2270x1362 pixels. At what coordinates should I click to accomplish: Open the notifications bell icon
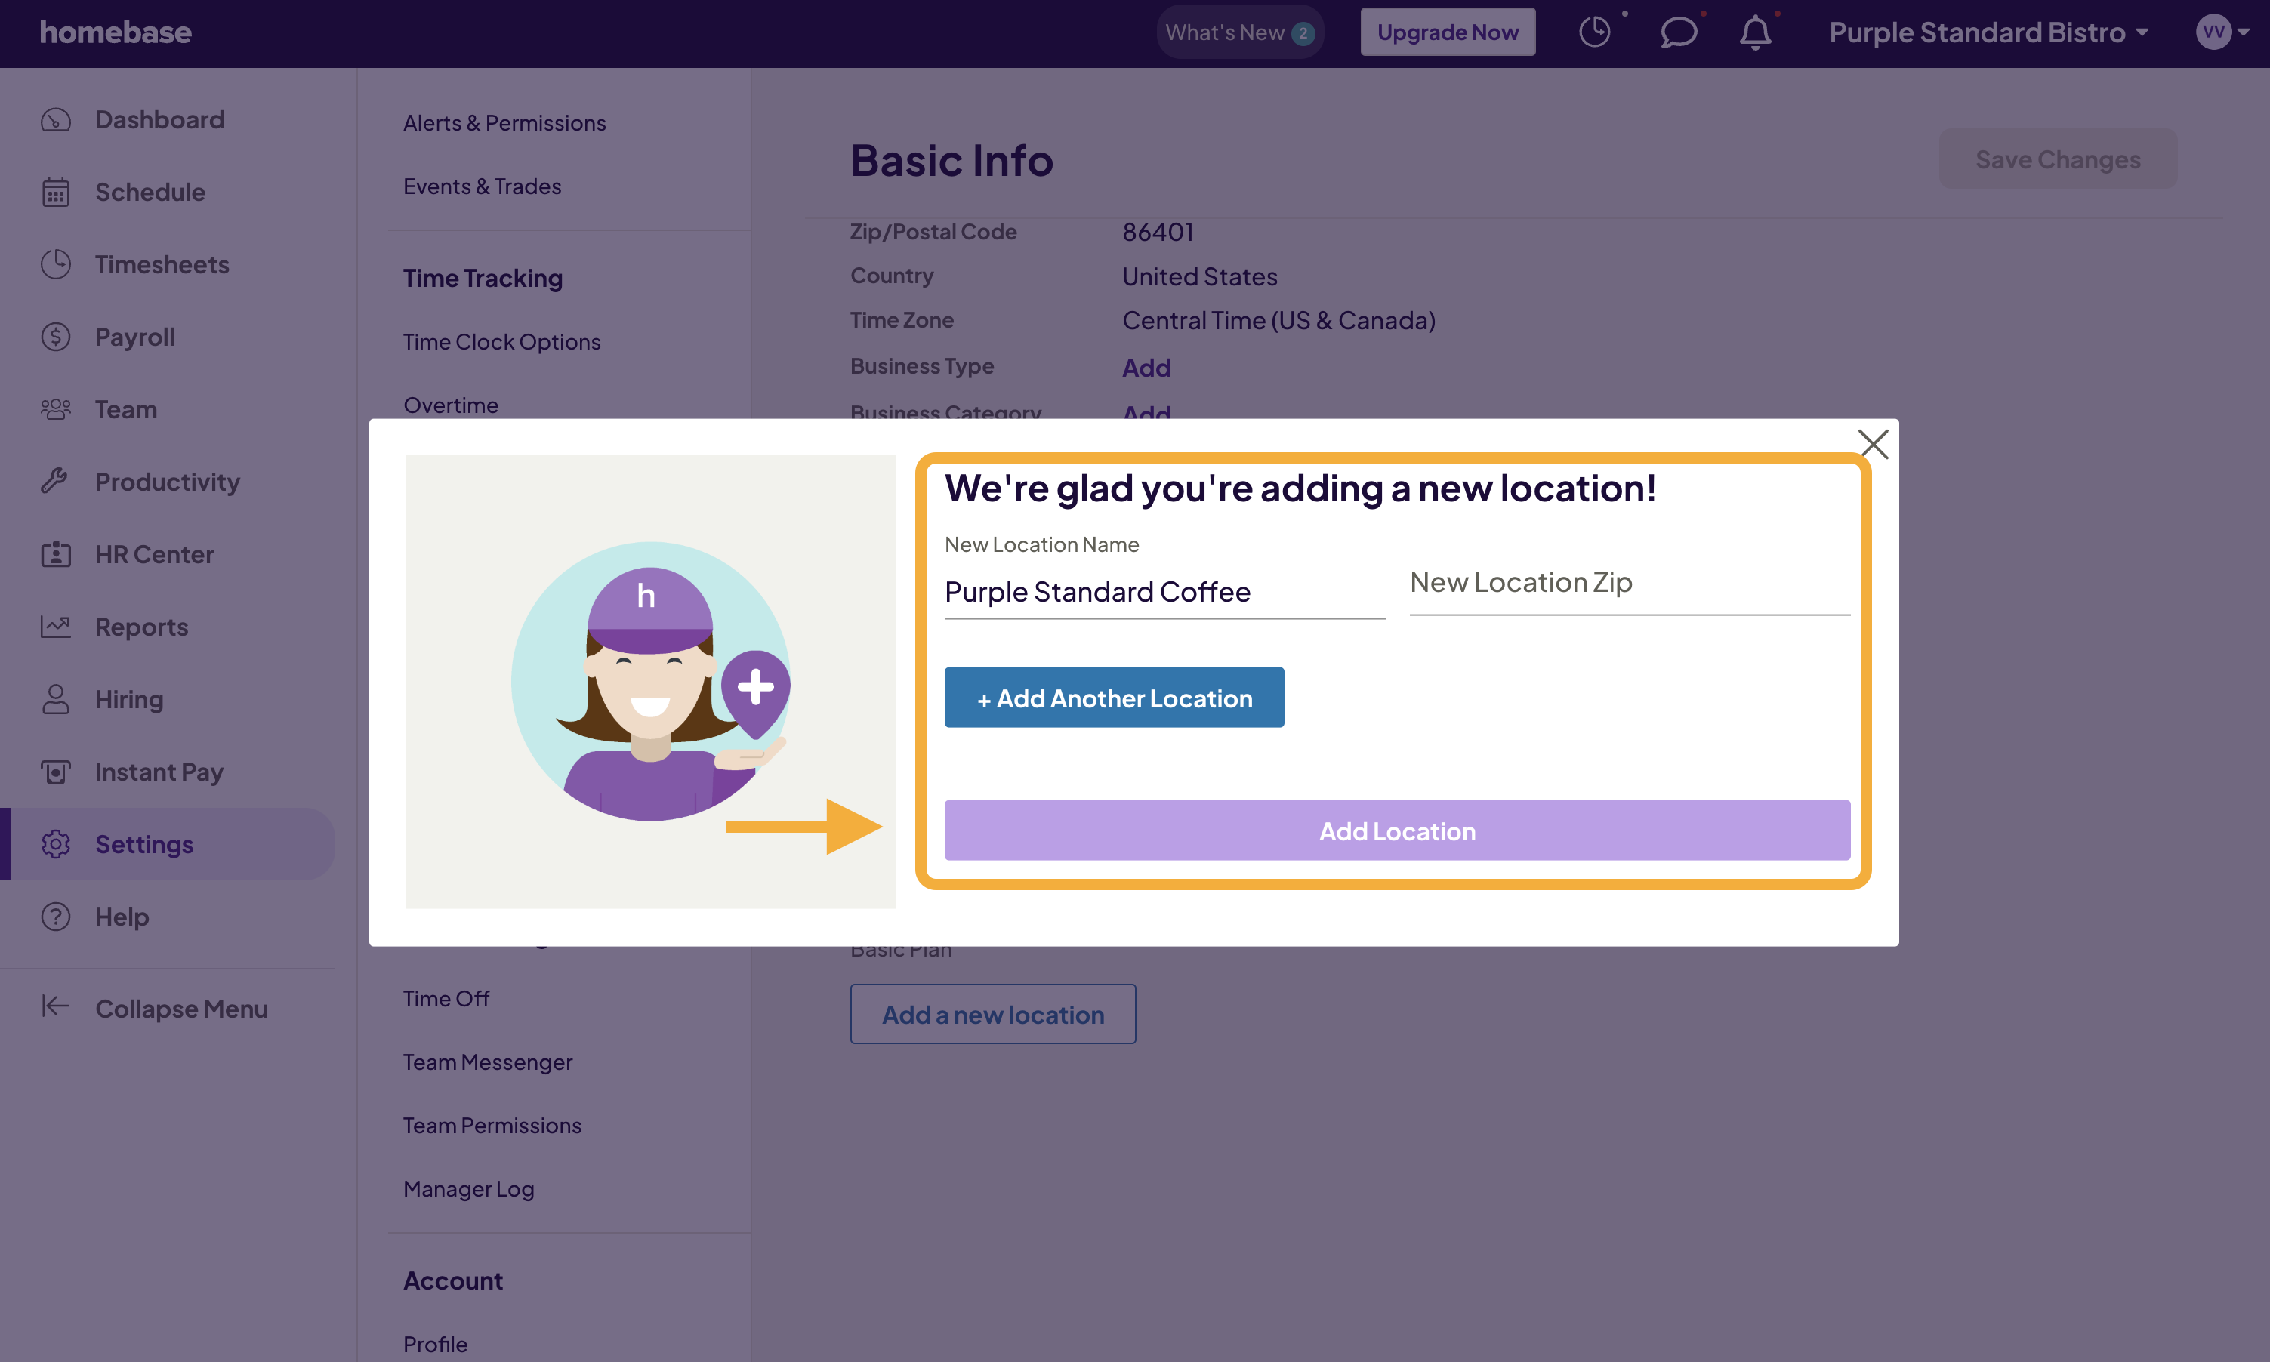(1755, 32)
